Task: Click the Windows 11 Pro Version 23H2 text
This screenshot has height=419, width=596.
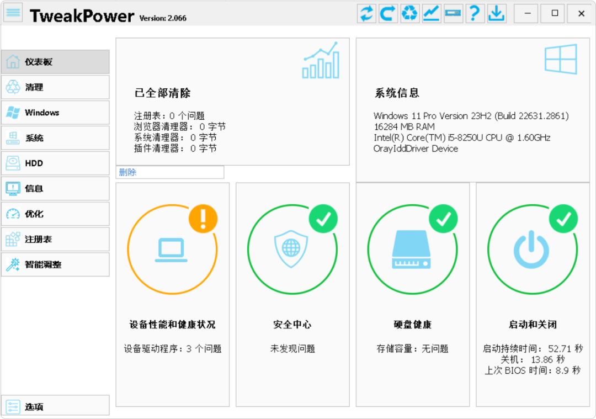Action: [x=471, y=115]
